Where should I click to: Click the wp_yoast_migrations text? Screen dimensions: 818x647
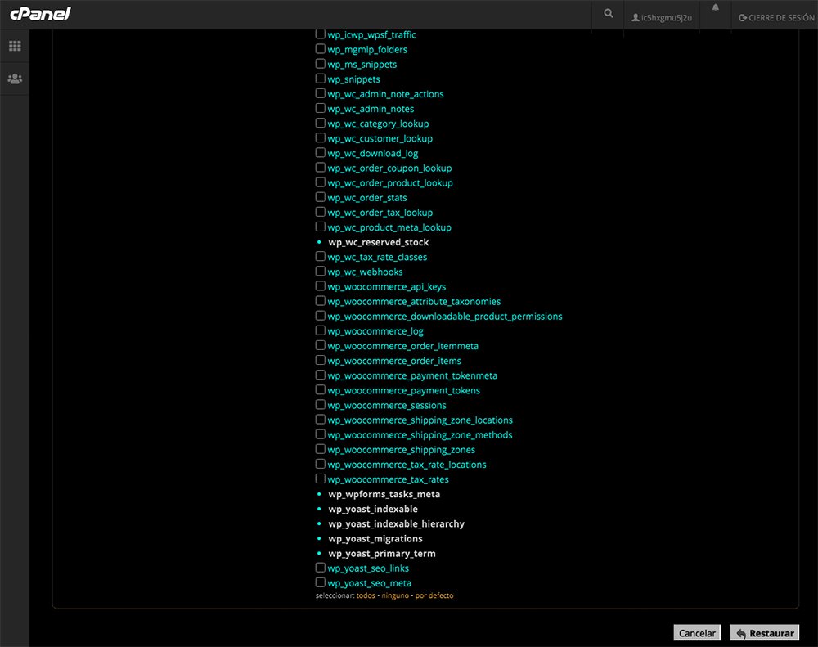click(375, 538)
